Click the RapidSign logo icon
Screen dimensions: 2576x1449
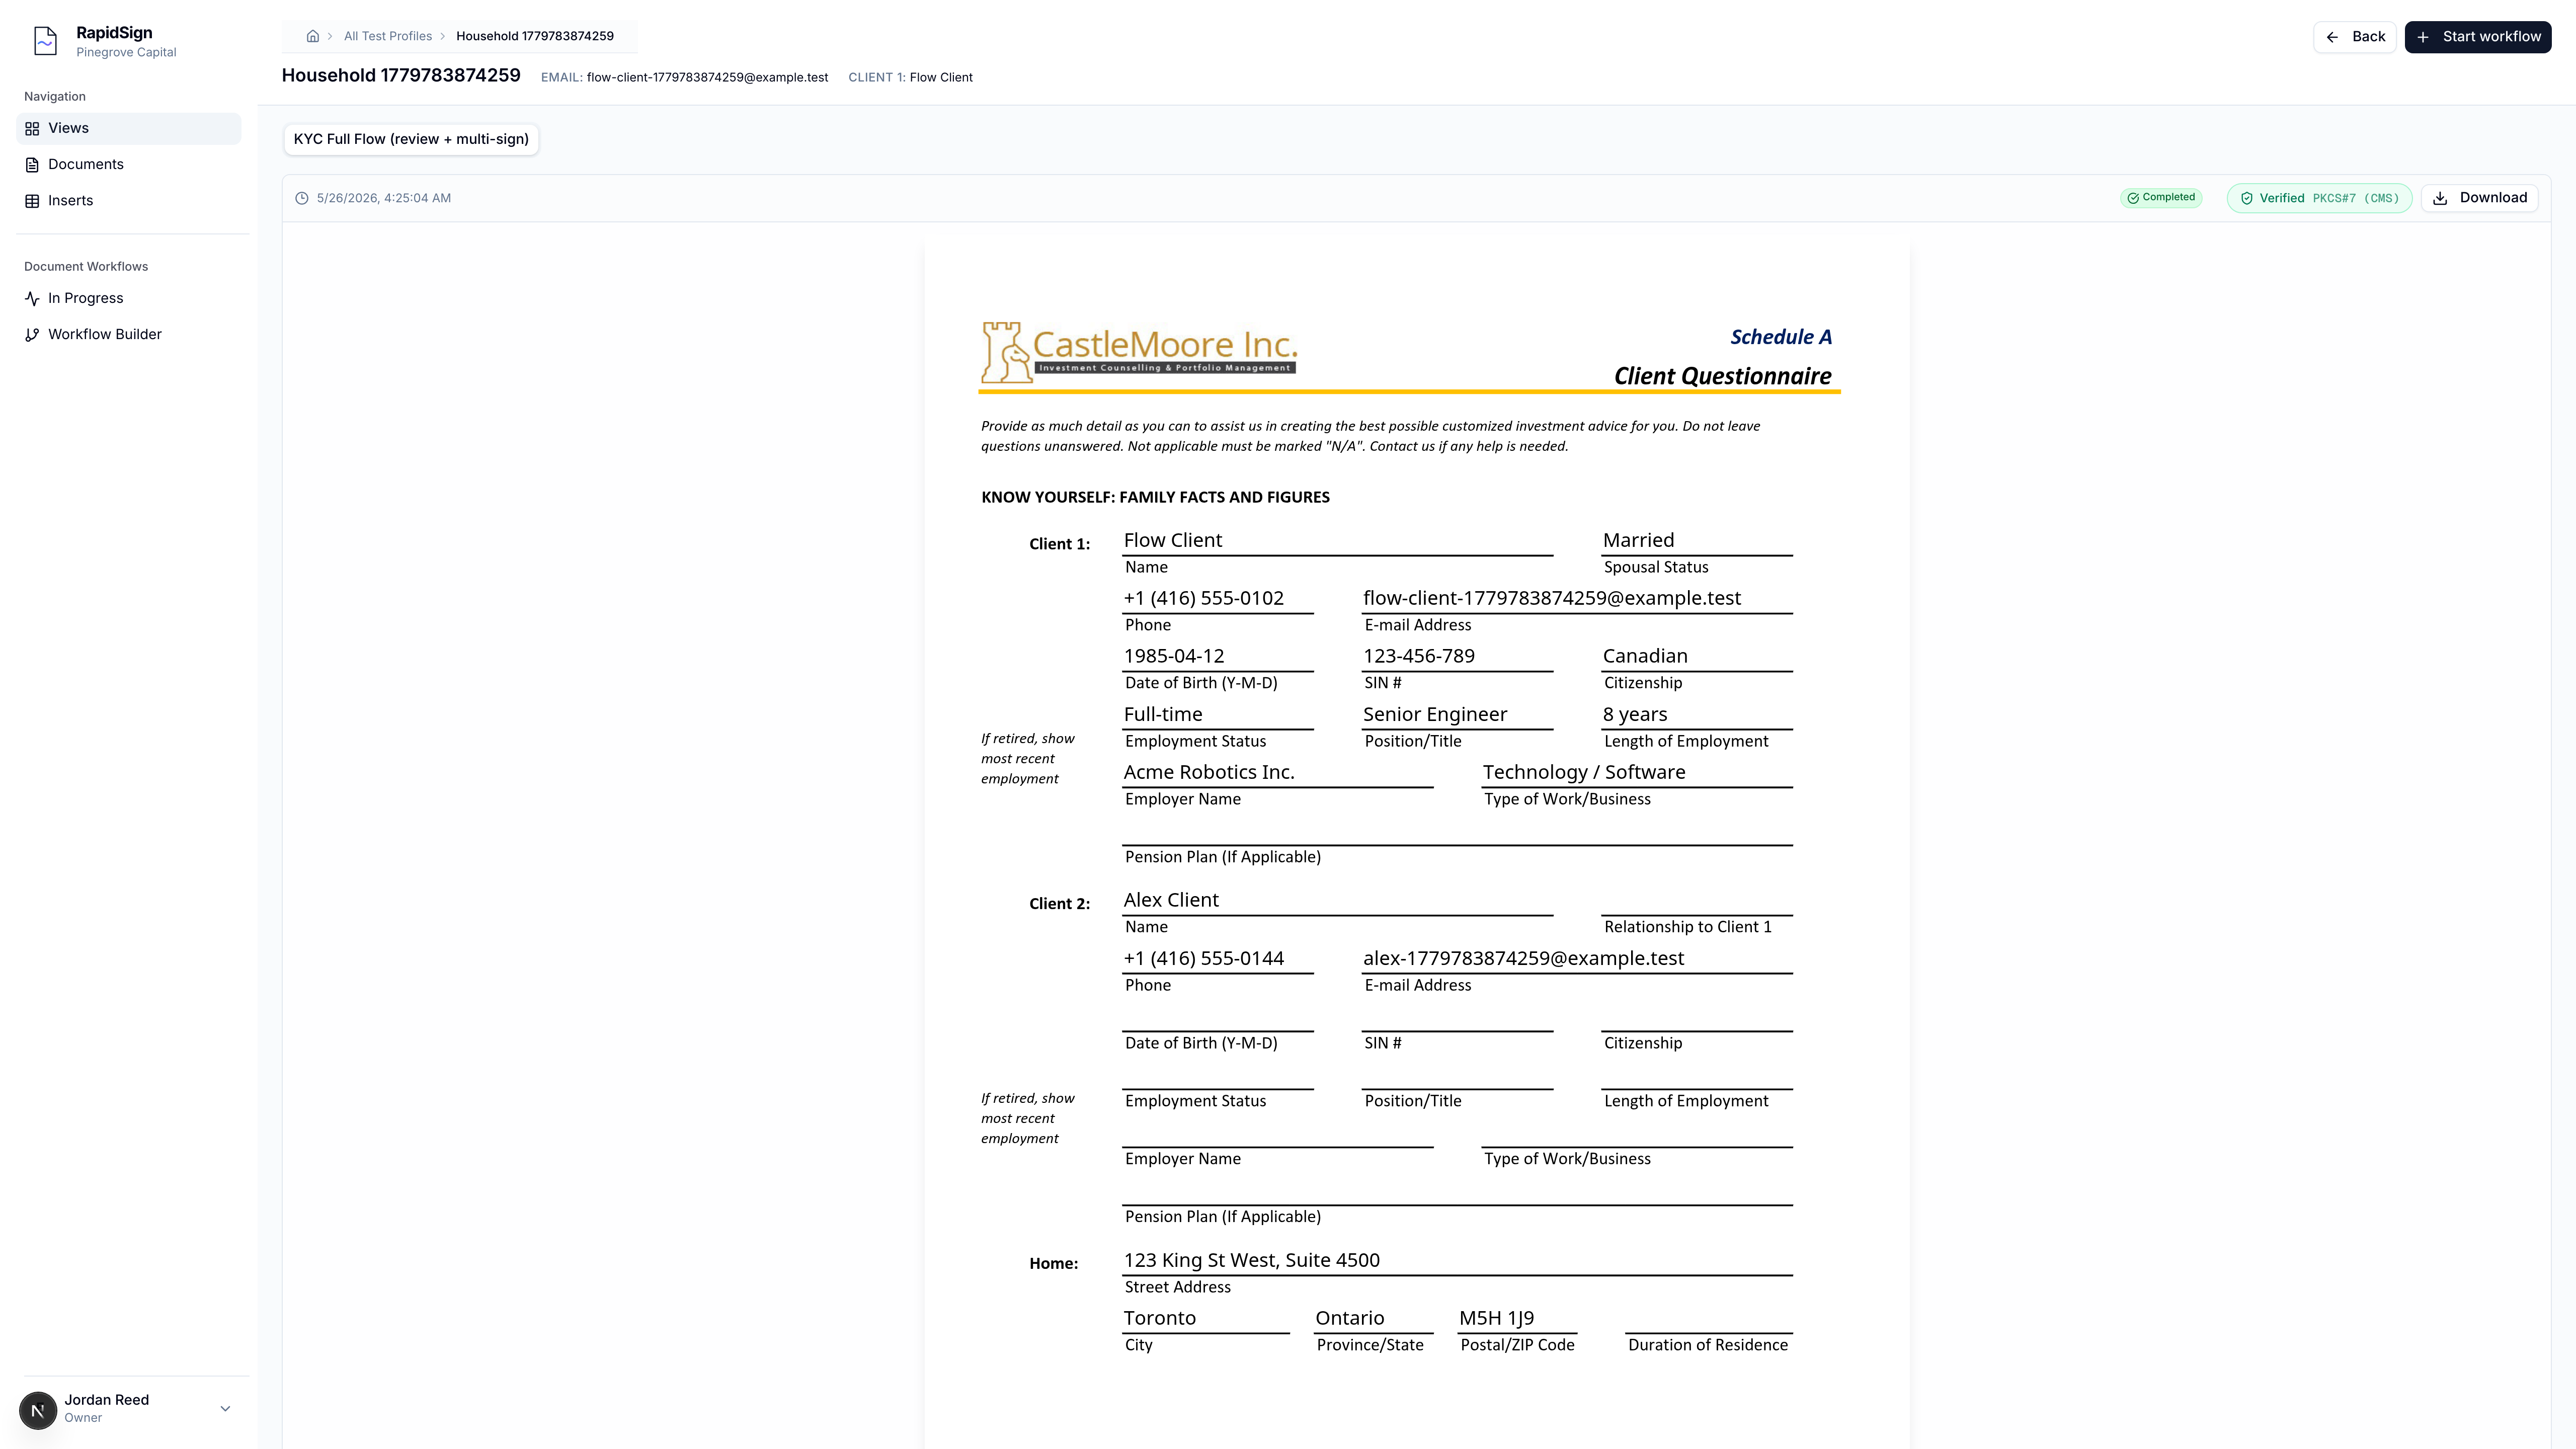[x=45, y=41]
